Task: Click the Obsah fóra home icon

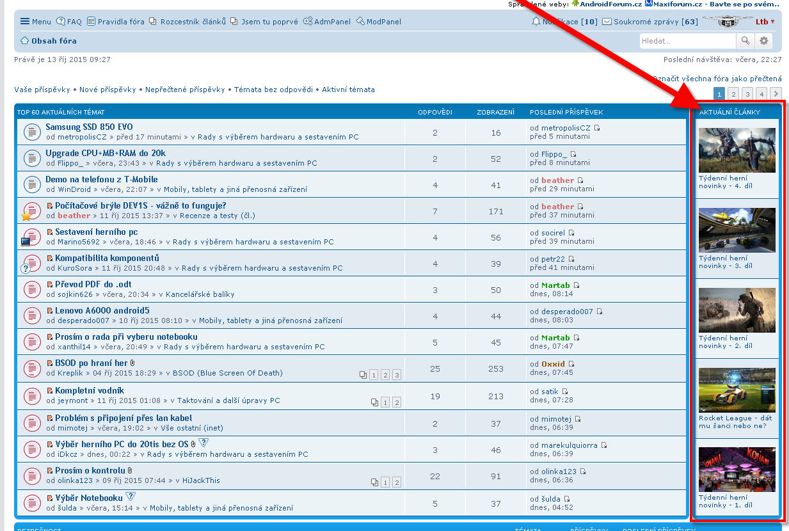Action: (x=24, y=41)
